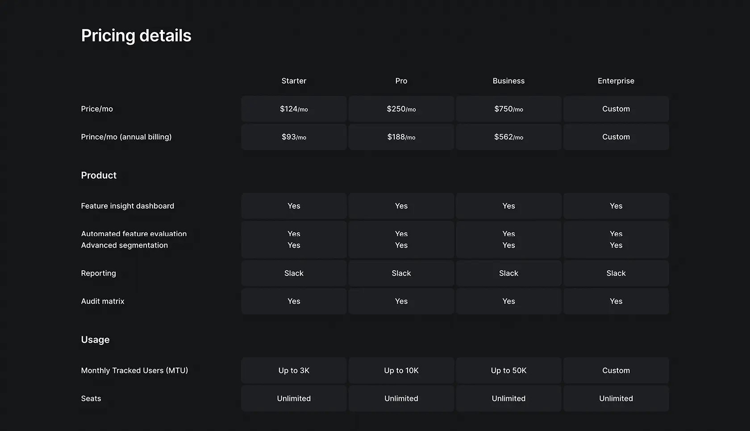Click the Monthly Tracked Users (MTU) label
This screenshot has width=750, height=431.
tap(134, 371)
